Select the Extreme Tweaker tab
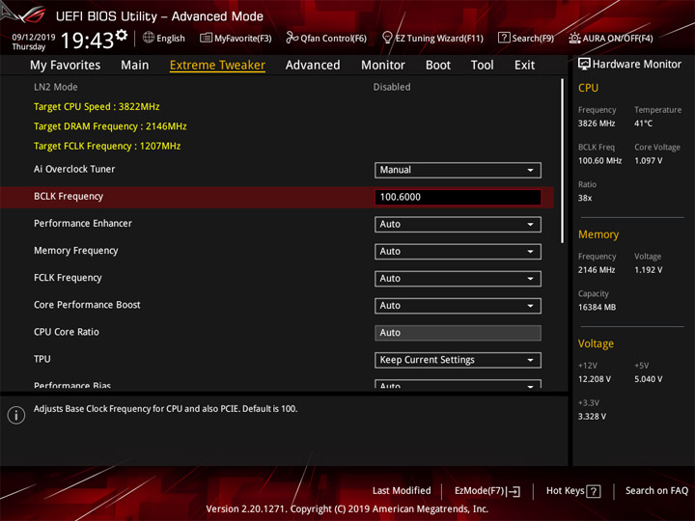This screenshot has width=695, height=521. pyautogui.click(x=217, y=66)
